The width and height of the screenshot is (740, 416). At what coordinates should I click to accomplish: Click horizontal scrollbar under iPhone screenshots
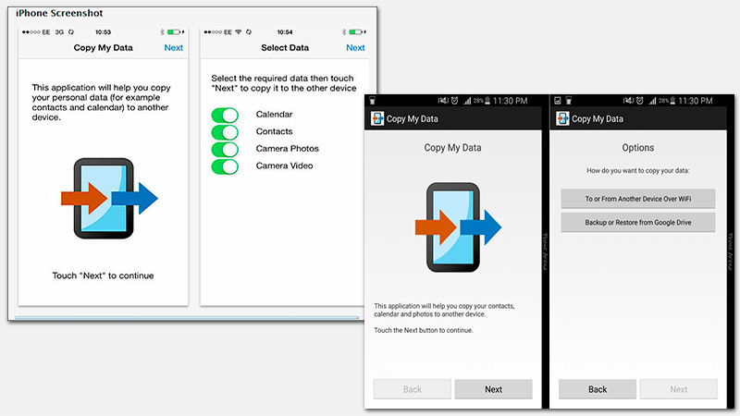[187, 318]
